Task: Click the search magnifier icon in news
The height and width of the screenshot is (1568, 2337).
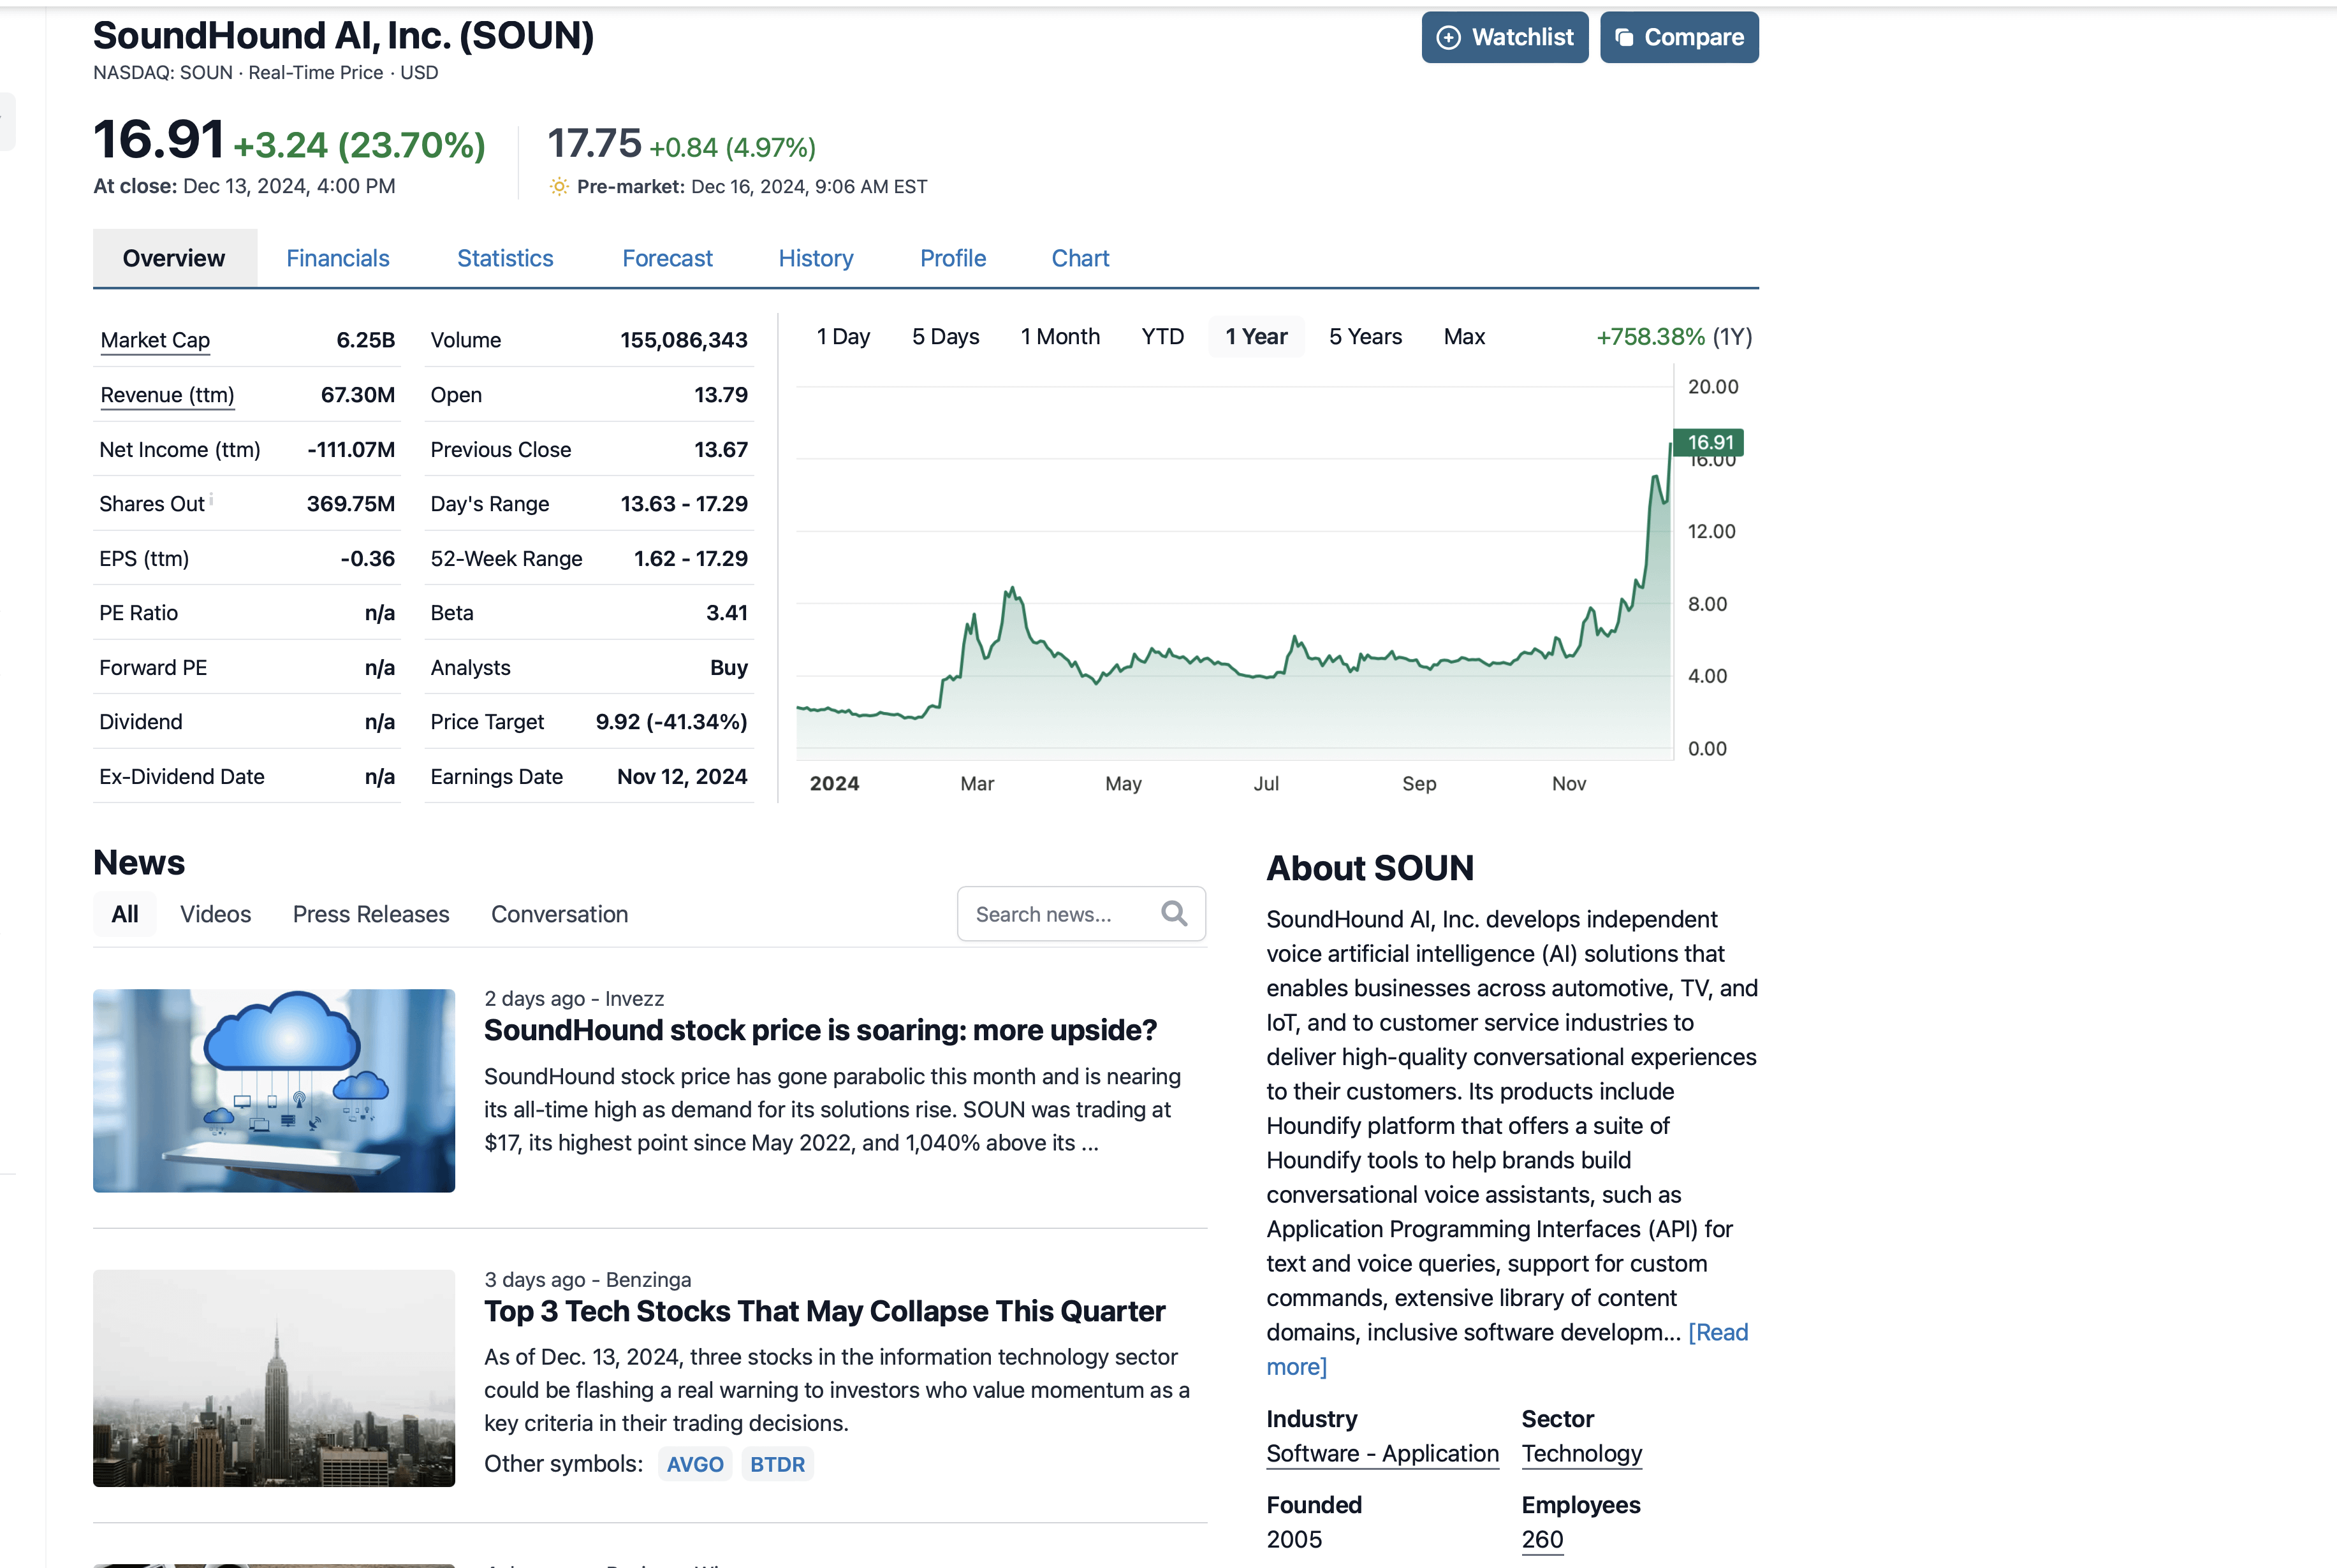Action: (1173, 913)
